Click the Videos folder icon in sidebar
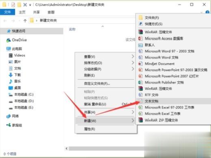The width and height of the screenshot is (211, 158). (x=11, y=55)
